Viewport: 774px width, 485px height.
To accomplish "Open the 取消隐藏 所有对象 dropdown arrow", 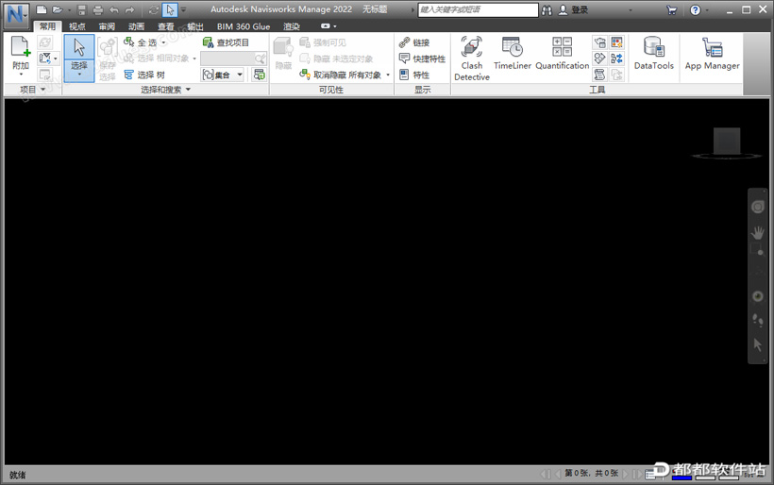I will pyautogui.click(x=388, y=75).
